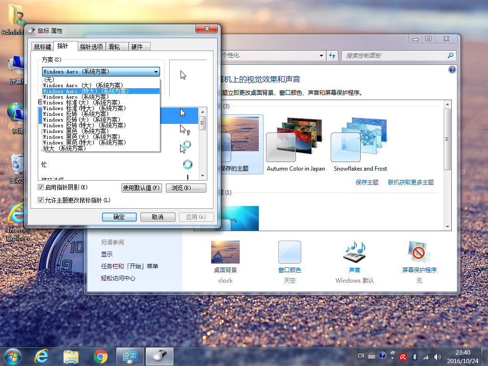
Task: Choose Windows 标准 (特大) (系统方案) scheme
Action: [x=101, y=108]
